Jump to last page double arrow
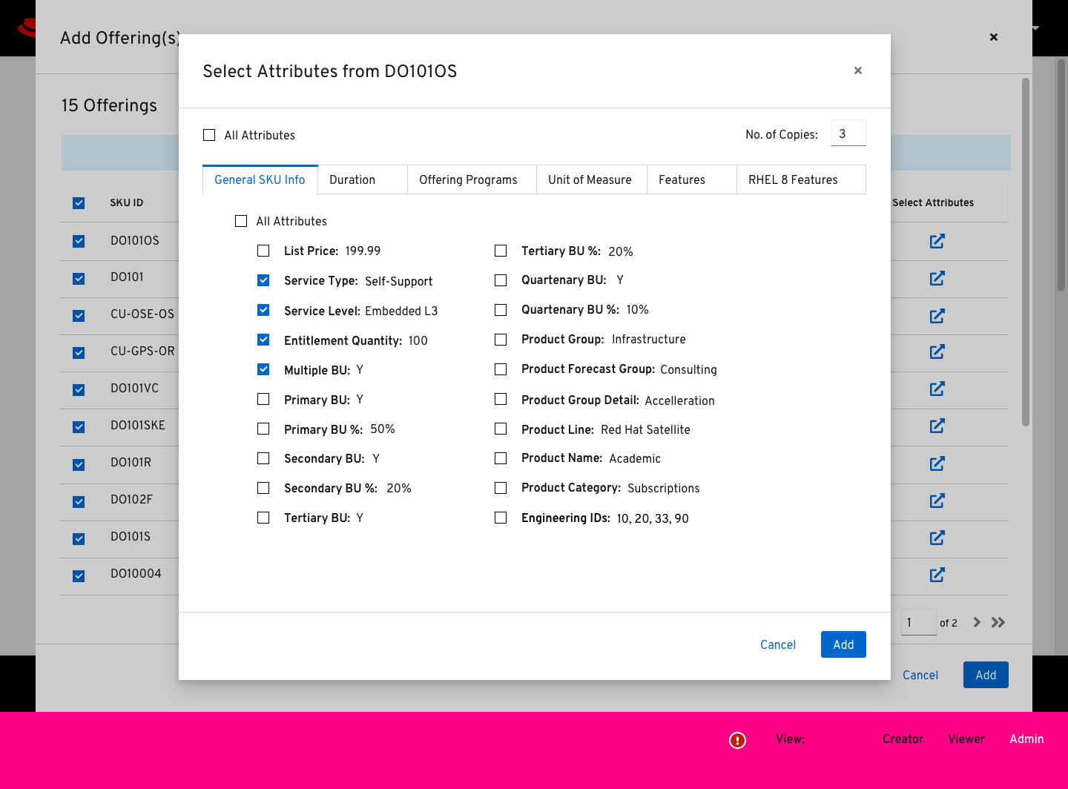Screen dimensions: 1068x789 click(x=998, y=622)
